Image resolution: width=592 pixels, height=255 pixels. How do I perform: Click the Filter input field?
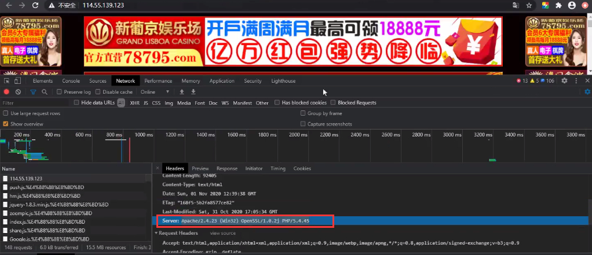pos(35,103)
